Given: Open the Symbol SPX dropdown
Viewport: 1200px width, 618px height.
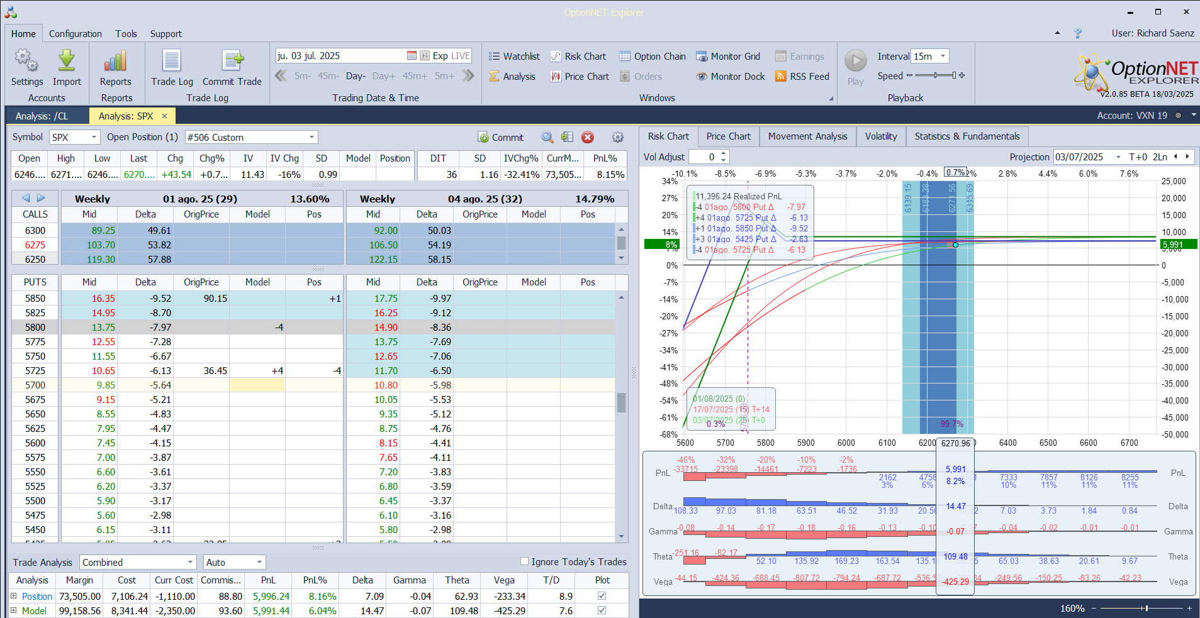Looking at the screenshot, I should pyautogui.click(x=94, y=137).
